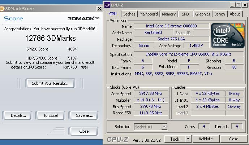Select the Graphics tab
The height and width of the screenshot is (145, 249).
tap(202, 14)
